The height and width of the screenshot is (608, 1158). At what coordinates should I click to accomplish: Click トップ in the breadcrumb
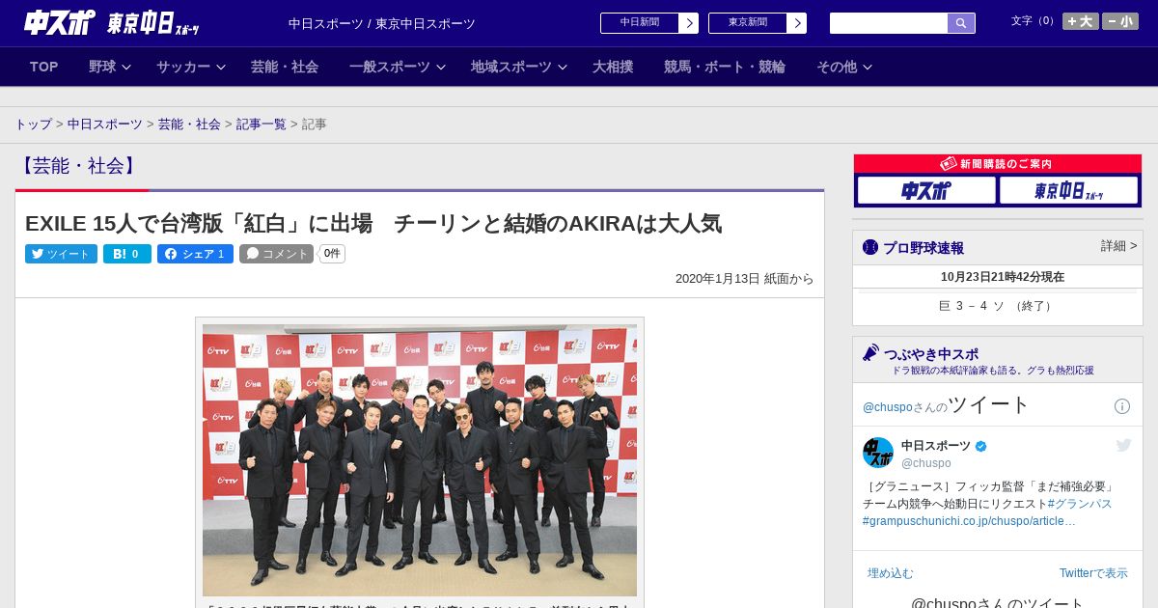[x=34, y=124]
